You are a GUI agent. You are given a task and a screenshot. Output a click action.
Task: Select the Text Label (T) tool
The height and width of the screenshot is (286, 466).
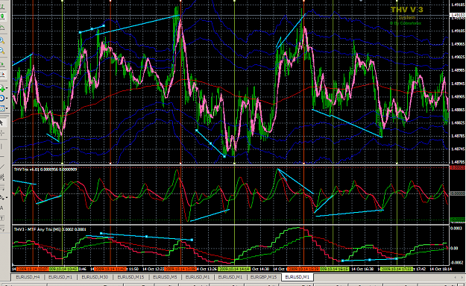(x=2, y=218)
